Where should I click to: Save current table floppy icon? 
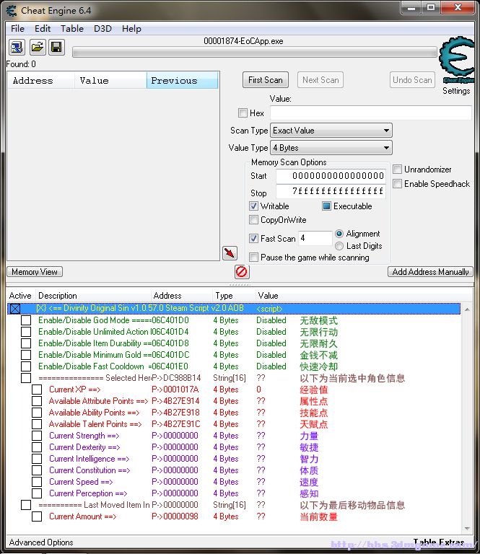56,47
